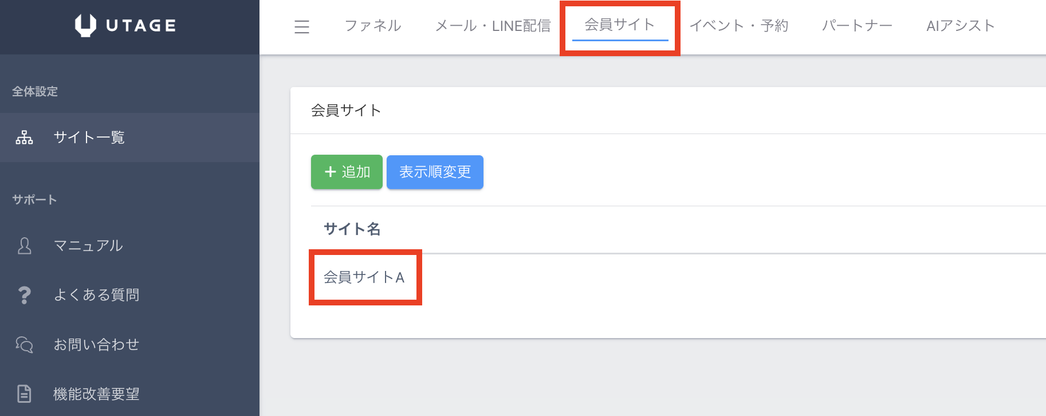The image size is (1046, 416).
Task: Toggle the hamburger menu icon
Action: (x=302, y=26)
